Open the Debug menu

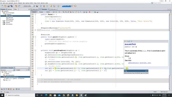click(27, 3)
